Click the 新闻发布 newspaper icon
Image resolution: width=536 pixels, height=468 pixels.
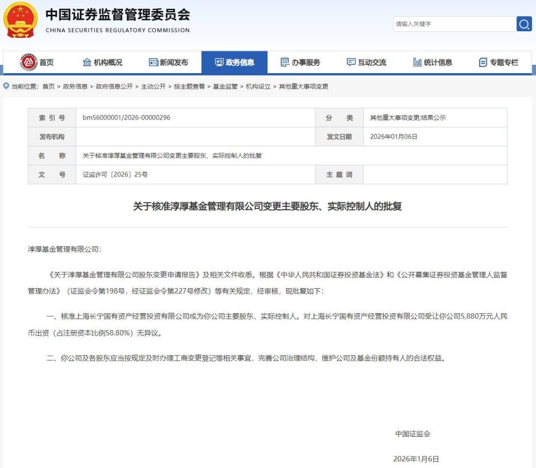152,63
